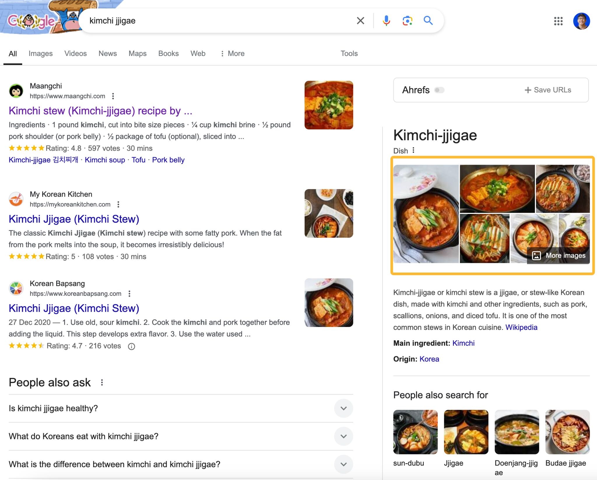The height and width of the screenshot is (480, 597).
Task: Open the Google apps grid
Action: coord(559,21)
